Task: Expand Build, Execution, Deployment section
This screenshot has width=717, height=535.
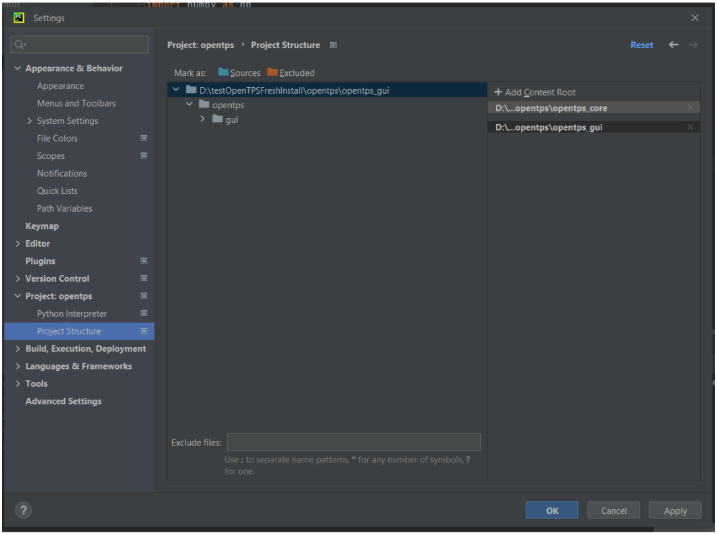Action: [x=18, y=348]
